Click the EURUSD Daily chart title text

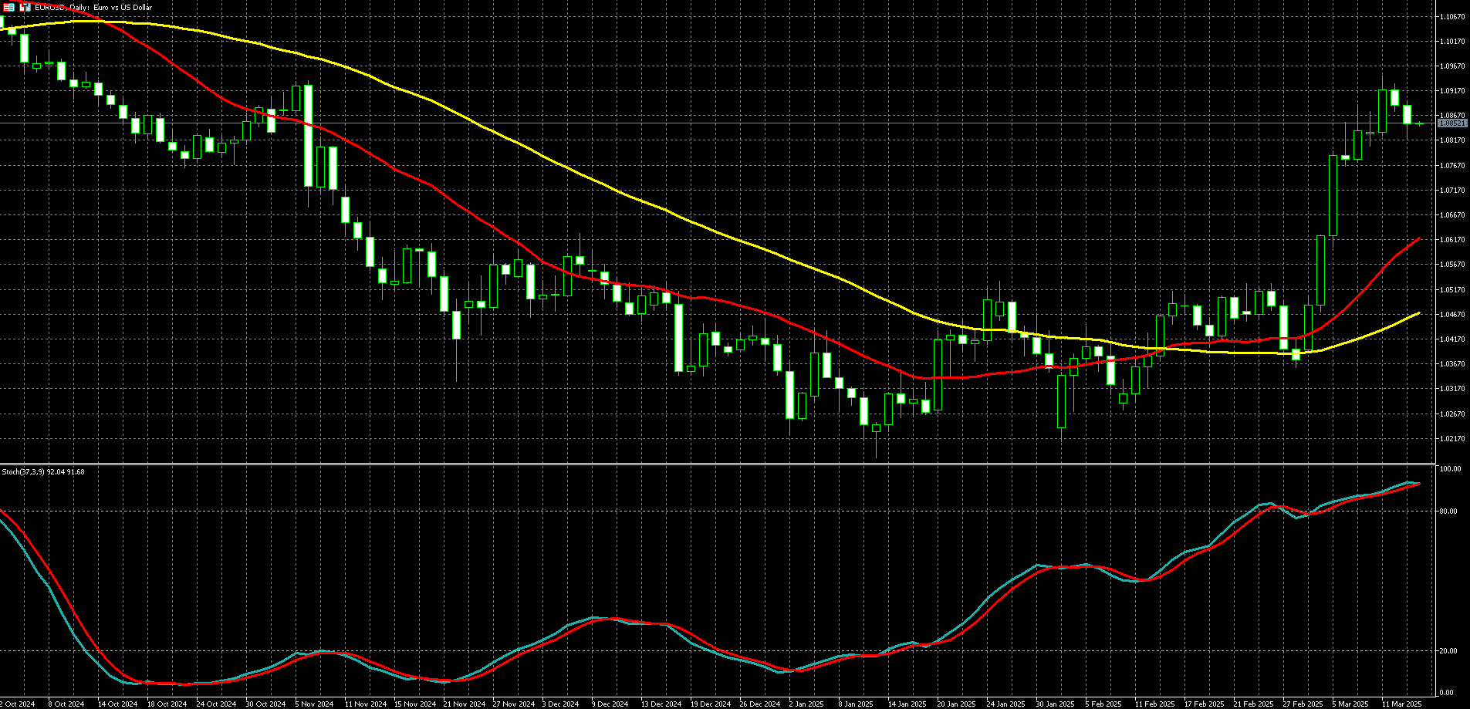click(93, 7)
